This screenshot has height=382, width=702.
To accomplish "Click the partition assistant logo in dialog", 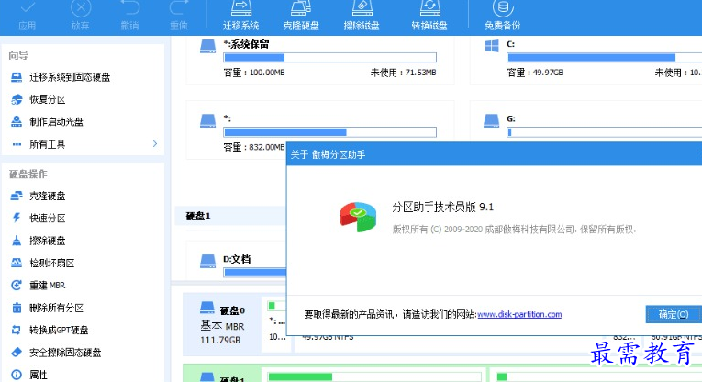I will point(358,217).
